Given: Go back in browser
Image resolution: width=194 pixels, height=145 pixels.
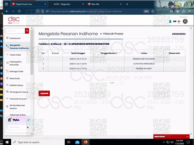Looking at the screenshot, I should [7, 11].
